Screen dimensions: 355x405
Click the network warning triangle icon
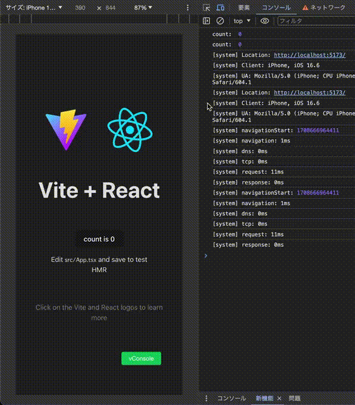coord(306,8)
